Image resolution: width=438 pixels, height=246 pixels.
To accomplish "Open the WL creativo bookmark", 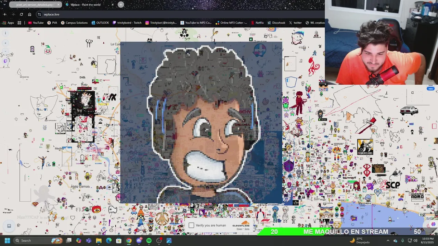I will pyautogui.click(x=315, y=23).
